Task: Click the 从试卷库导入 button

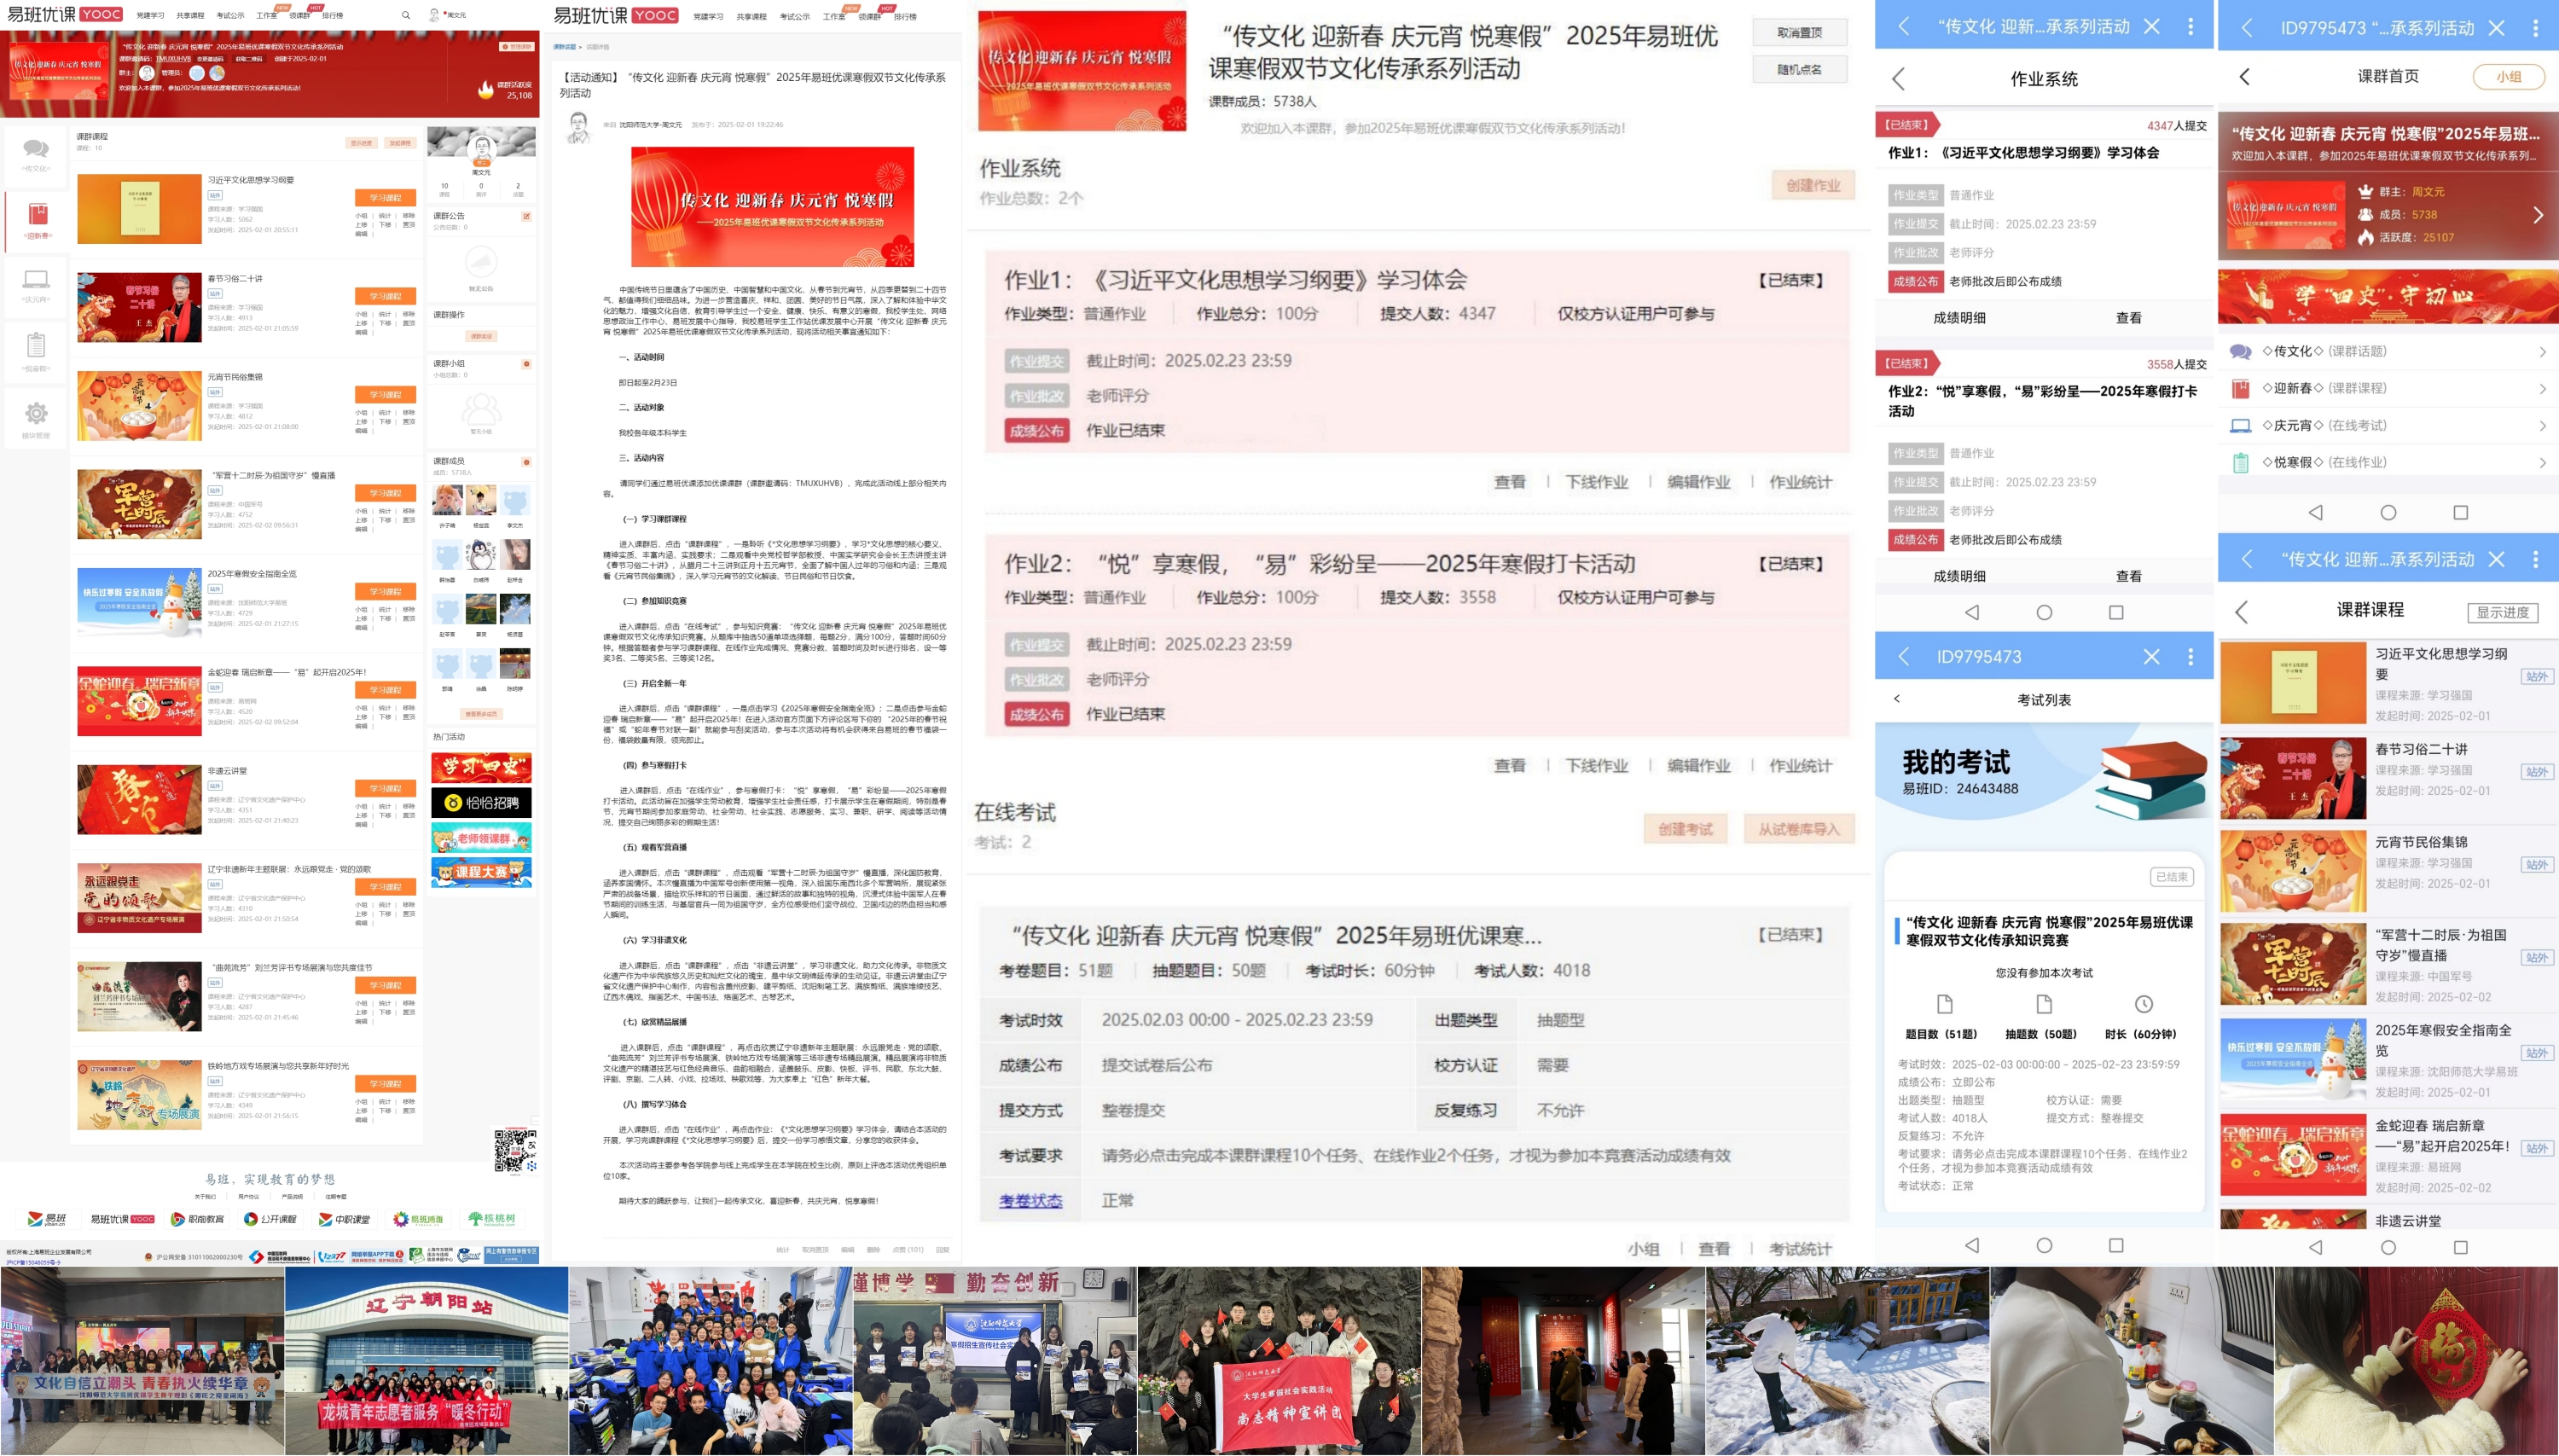Action: pyautogui.click(x=1799, y=829)
